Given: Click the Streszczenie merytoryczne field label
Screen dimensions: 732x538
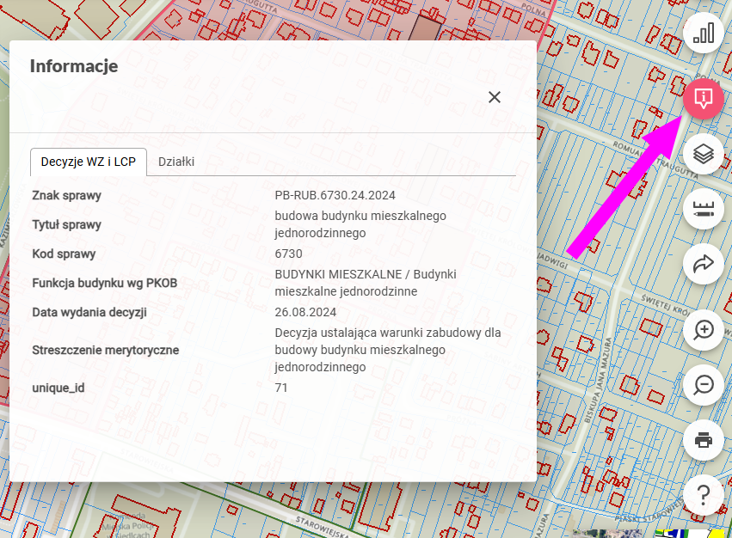Looking at the screenshot, I should (x=106, y=350).
